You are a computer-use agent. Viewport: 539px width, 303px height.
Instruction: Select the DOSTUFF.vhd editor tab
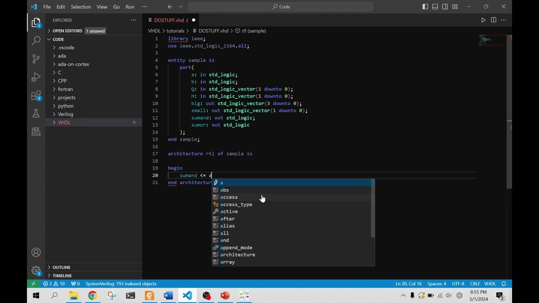coord(171,20)
